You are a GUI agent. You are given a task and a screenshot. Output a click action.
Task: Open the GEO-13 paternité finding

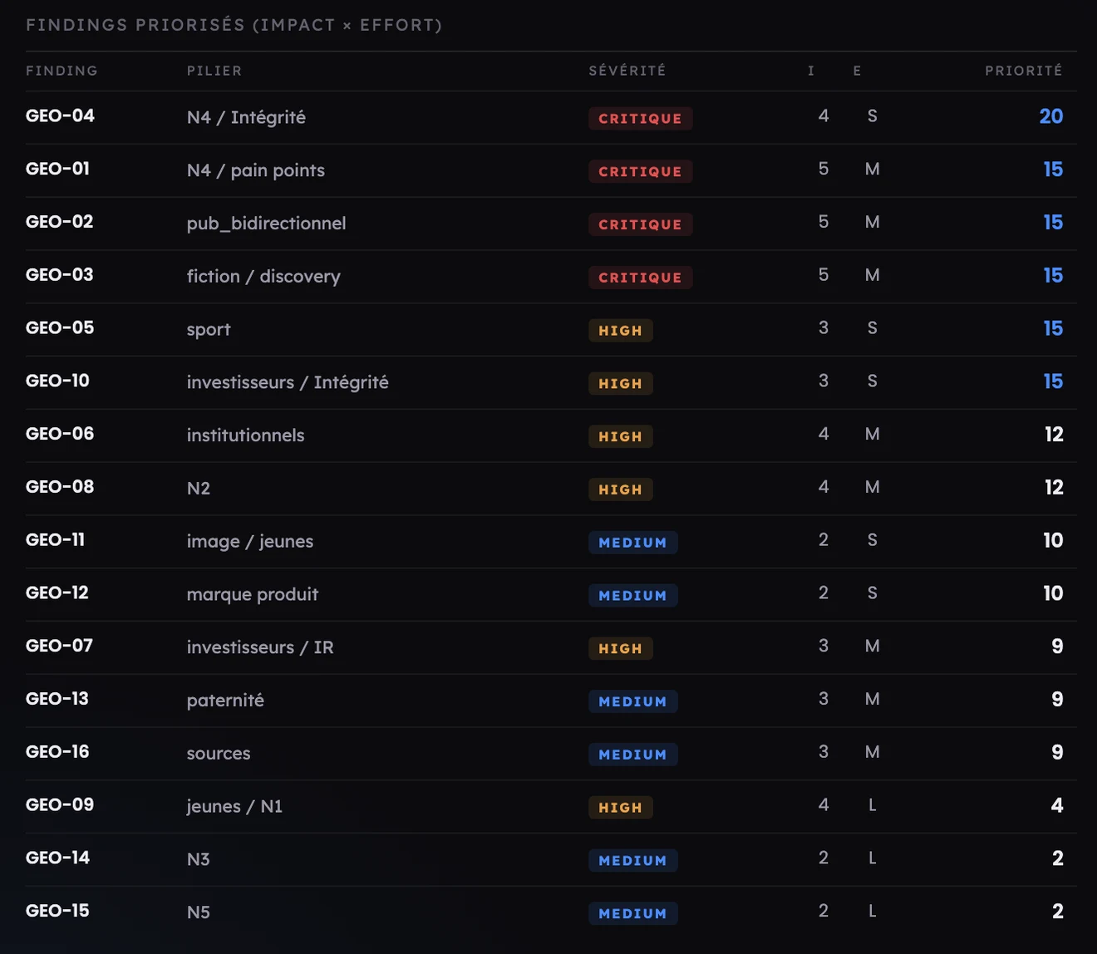[x=551, y=701]
